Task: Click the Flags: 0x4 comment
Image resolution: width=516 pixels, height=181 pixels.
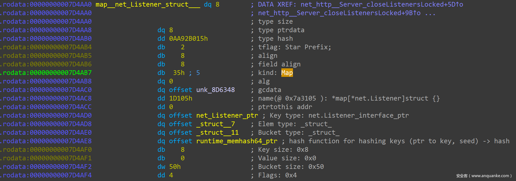Action: coord(277,175)
